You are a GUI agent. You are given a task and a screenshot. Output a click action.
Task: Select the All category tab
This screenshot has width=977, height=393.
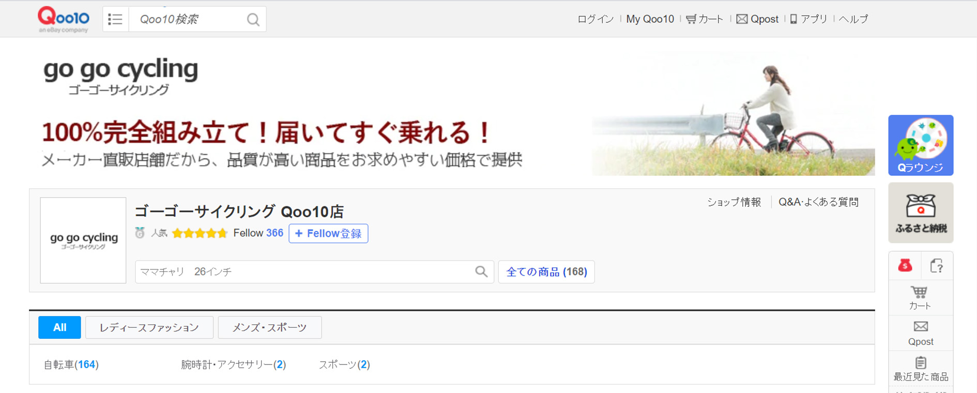point(59,327)
